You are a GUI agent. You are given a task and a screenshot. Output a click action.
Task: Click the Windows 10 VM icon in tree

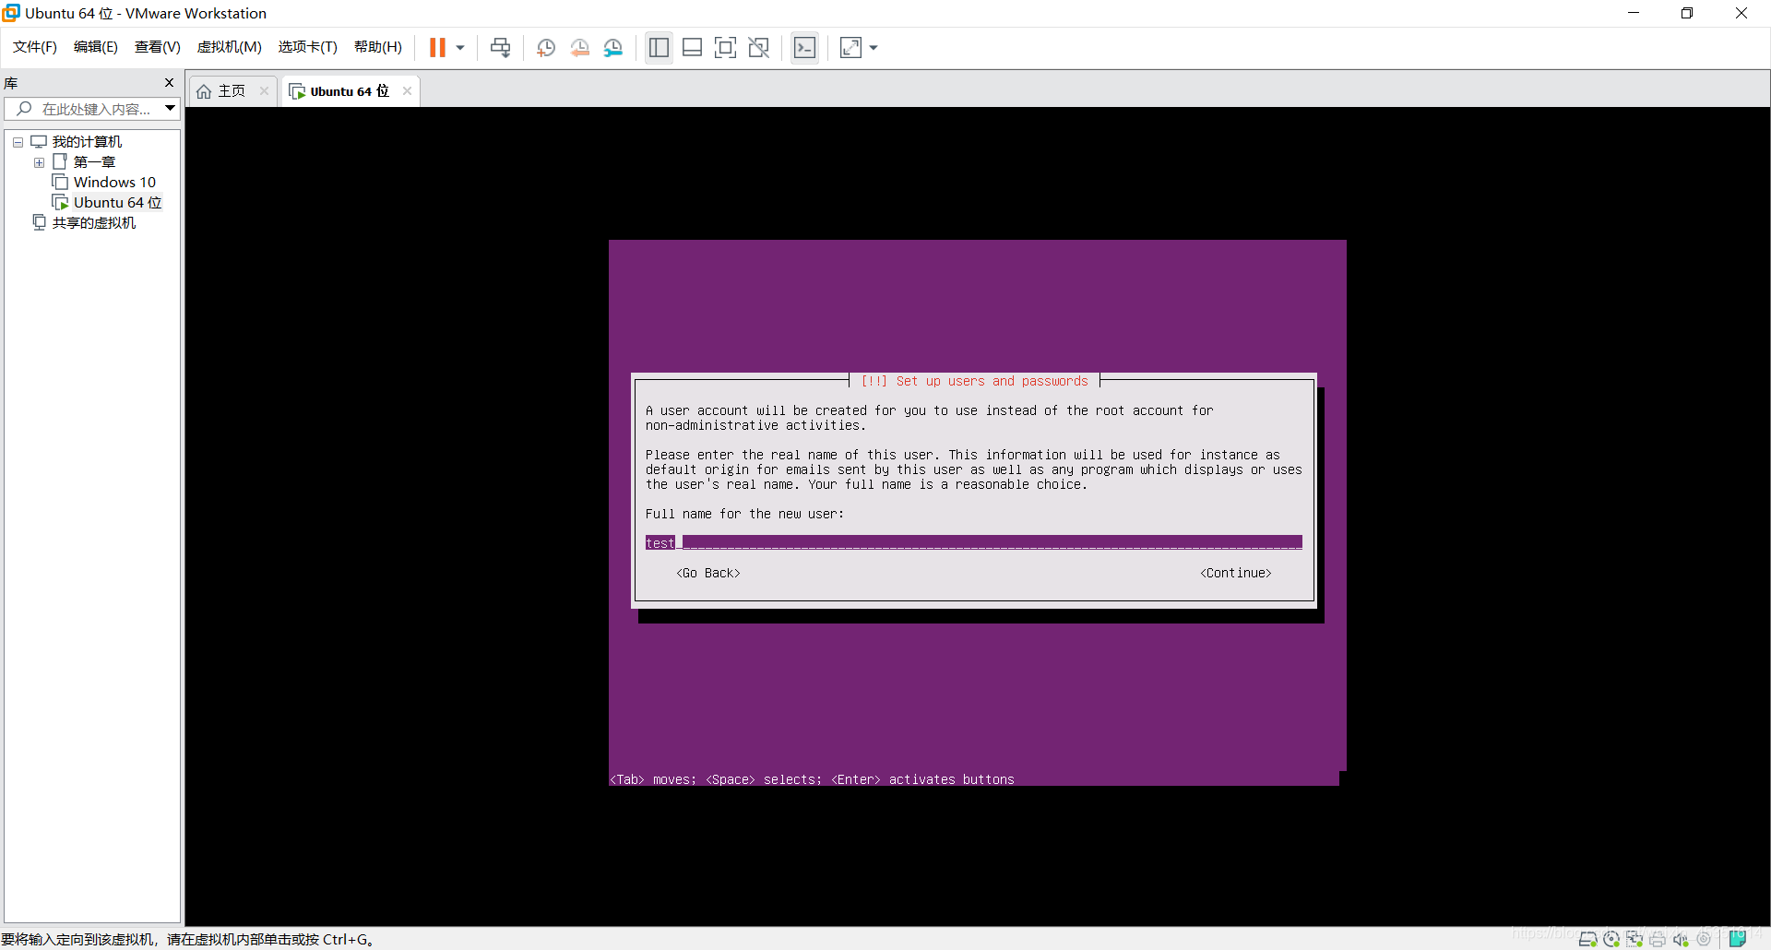(61, 183)
